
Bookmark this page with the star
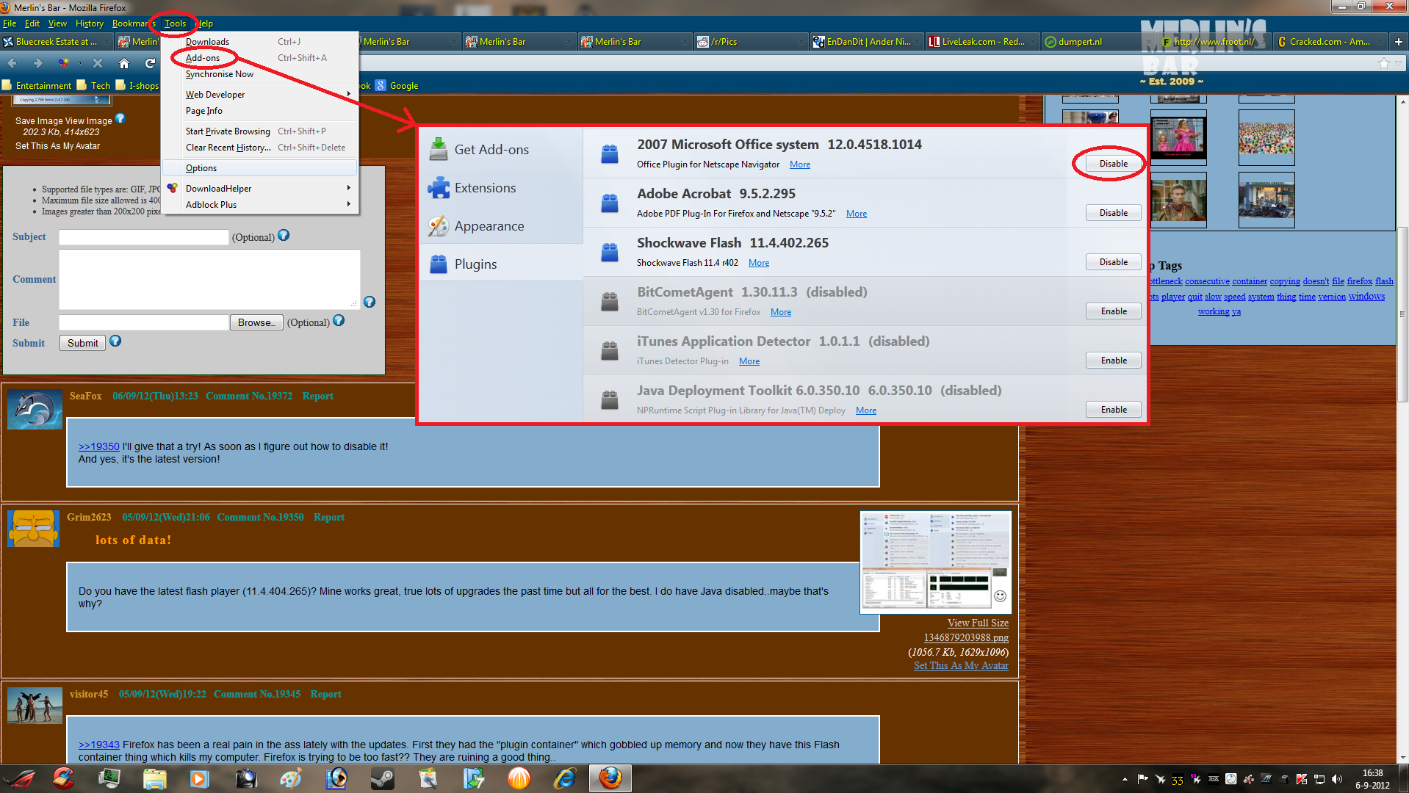[1384, 63]
